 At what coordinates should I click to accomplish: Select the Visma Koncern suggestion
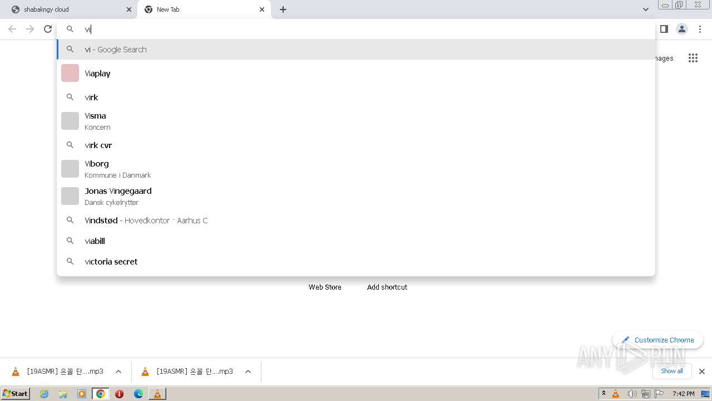(x=356, y=121)
